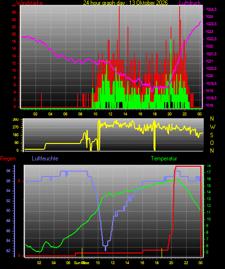Click the red Windstärke axis title
225x269 pixels.
pyautogui.click(x=29, y=3)
